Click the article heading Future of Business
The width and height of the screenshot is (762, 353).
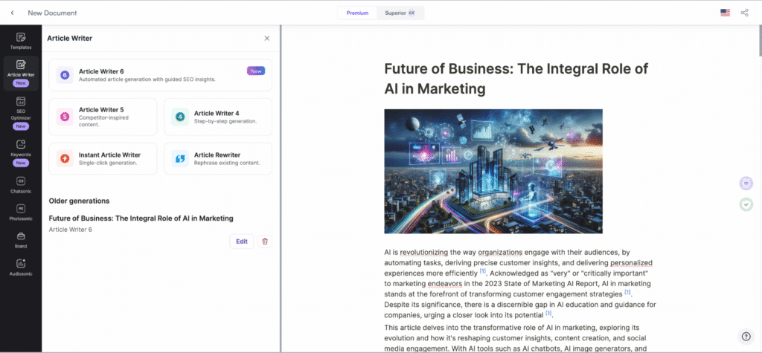coord(516,79)
